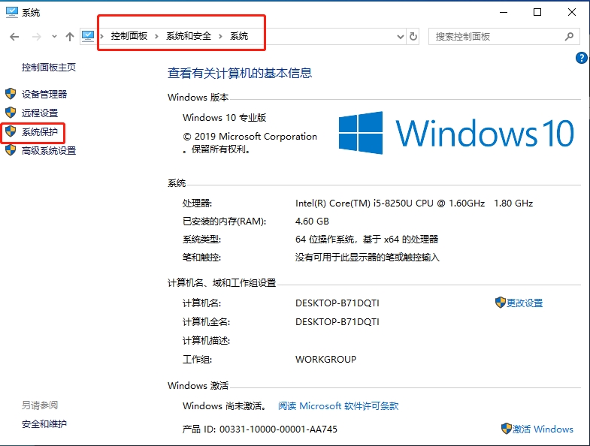Minimize the 系统 window
The height and width of the screenshot is (446, 590).
(x=504, y=13)
